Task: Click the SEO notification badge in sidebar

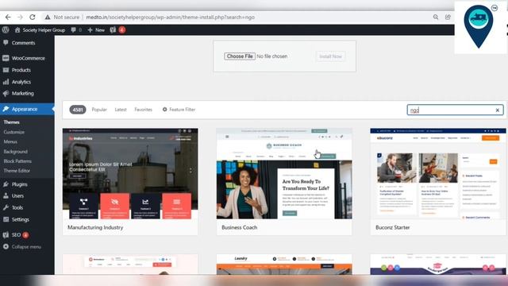Action: pyautogui.click(x=25, y=235)
